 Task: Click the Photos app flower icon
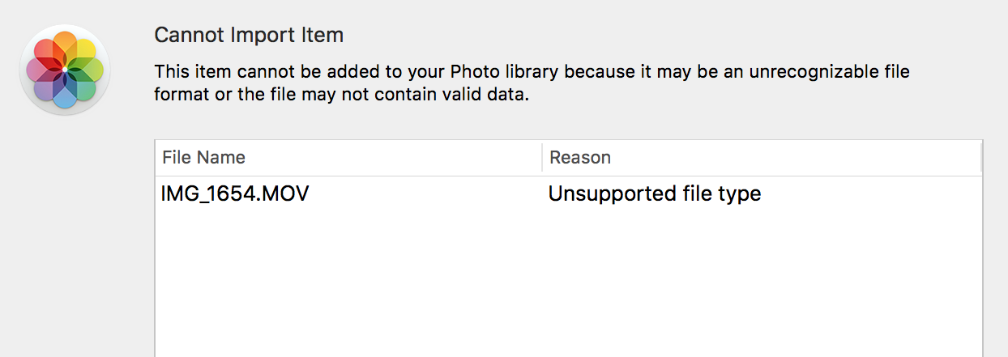tap(65, 70)
